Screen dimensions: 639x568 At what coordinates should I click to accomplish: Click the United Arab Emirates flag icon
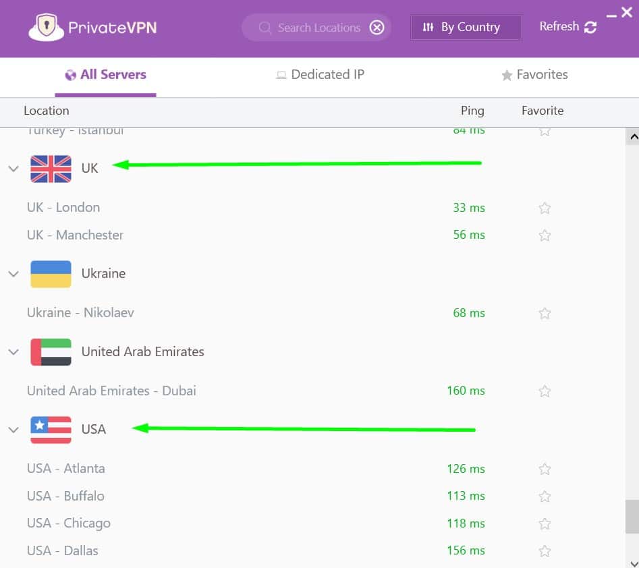click(x=51, y=351)
